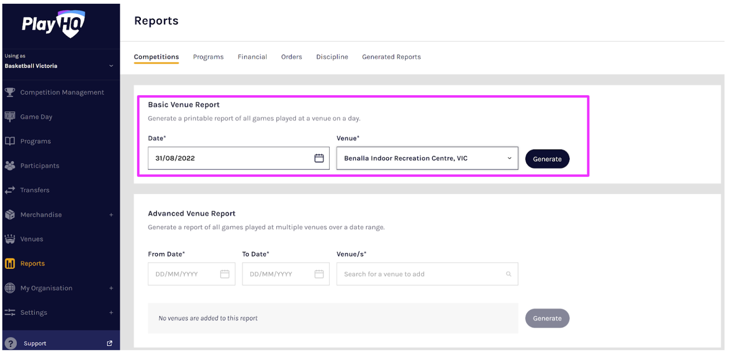This screenshot has width=730, height=353.
Task: Open the Venue dropdown showing Benalla
Action: pos(427,158)
